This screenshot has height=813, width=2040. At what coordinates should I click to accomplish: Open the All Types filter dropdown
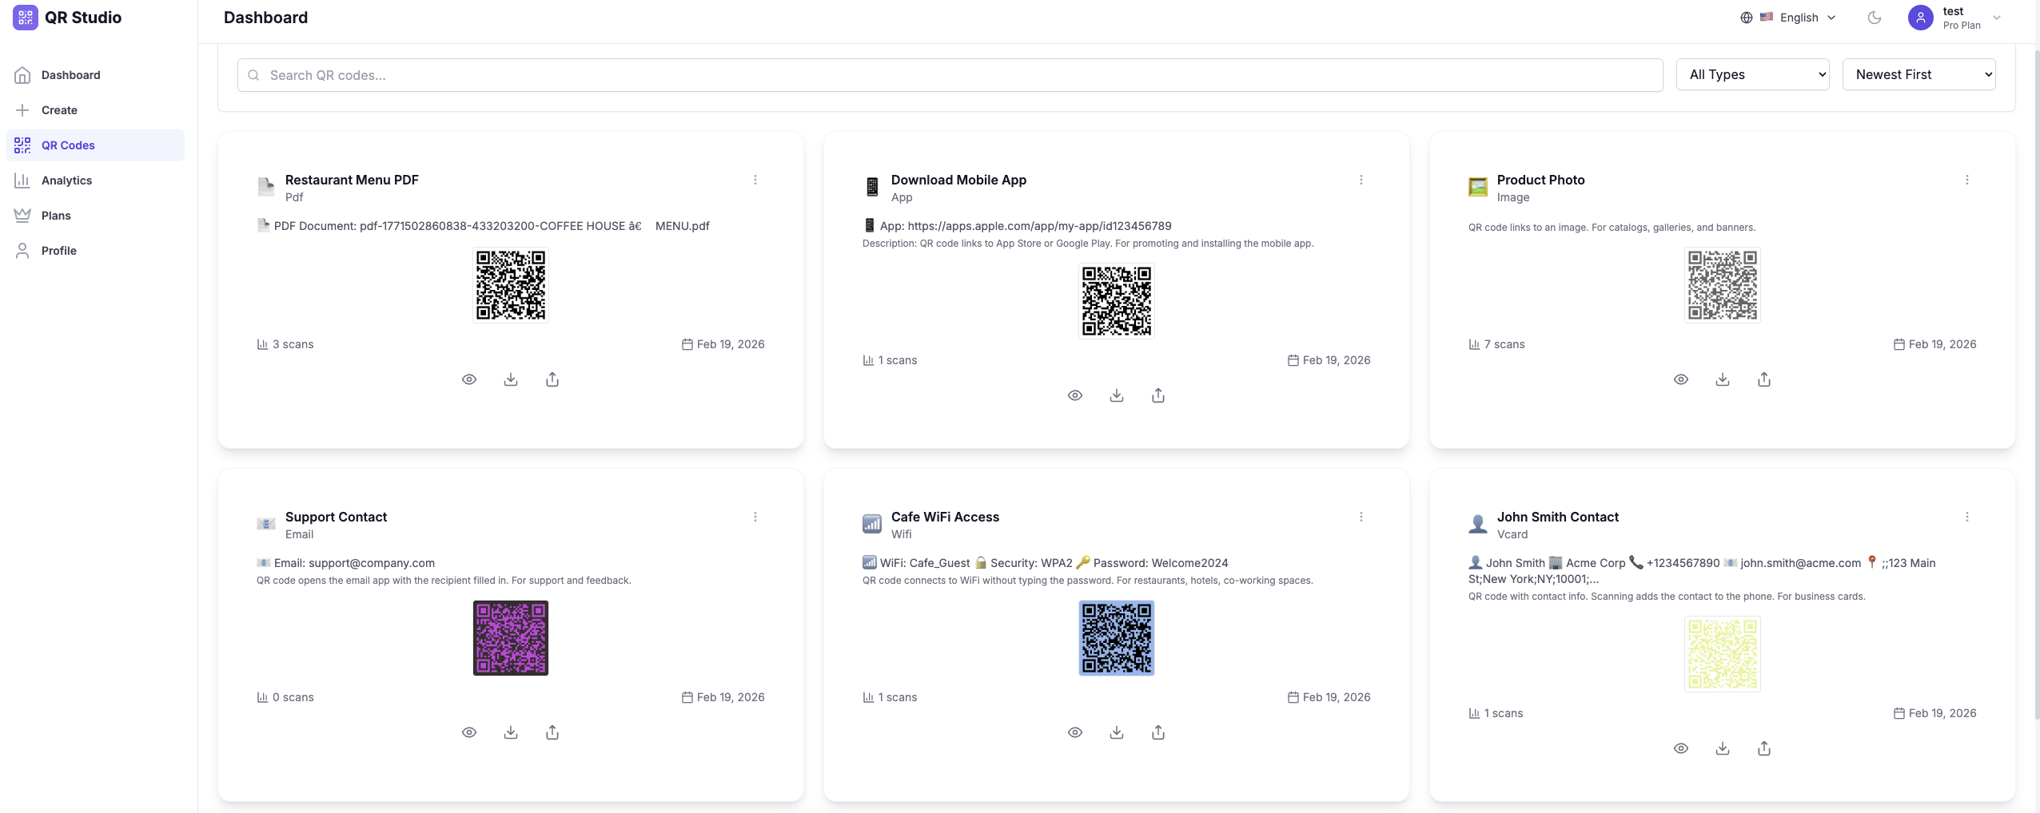click(x=1752, y=74)
